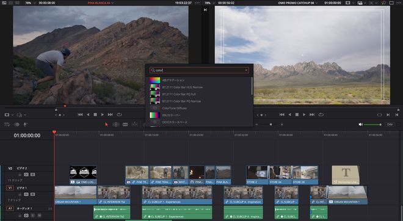Select BT.2111 Color Bar PQ Narrow result
This screenshot has width=403, height=221.
tap(199, 101)
